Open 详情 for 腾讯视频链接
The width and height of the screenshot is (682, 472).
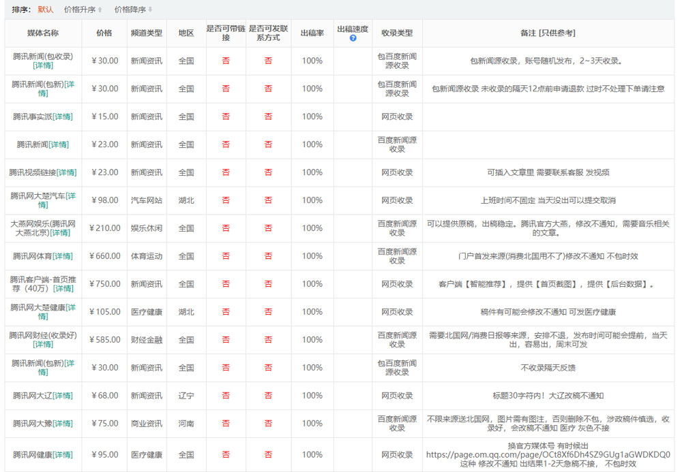(x=66, y=172)
